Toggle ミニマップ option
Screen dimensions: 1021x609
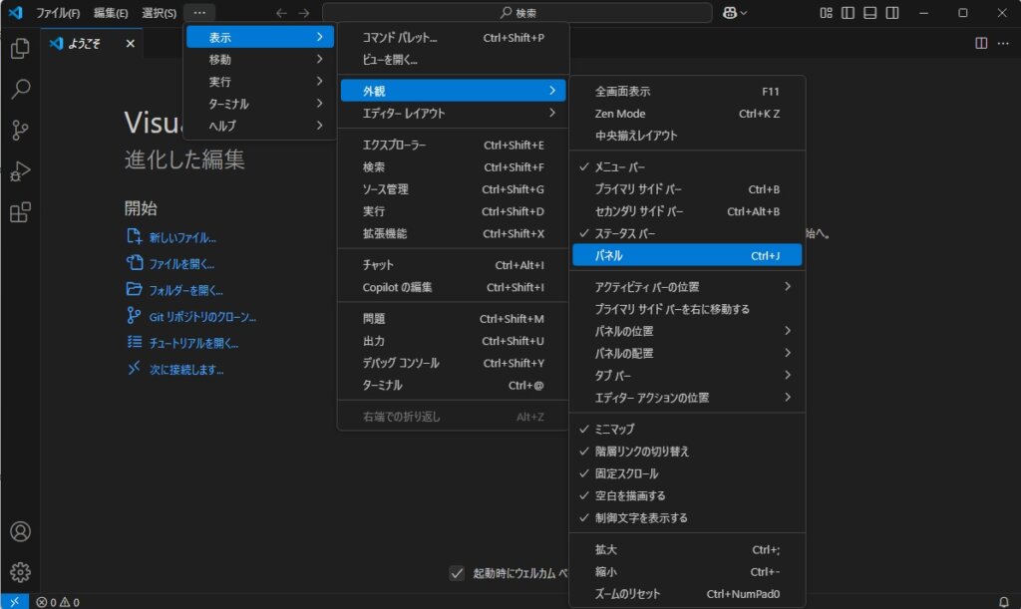pos(687,430)
